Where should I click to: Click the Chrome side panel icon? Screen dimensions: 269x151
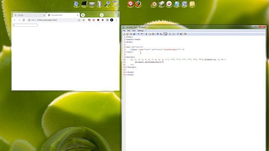(x=107, y=20)
